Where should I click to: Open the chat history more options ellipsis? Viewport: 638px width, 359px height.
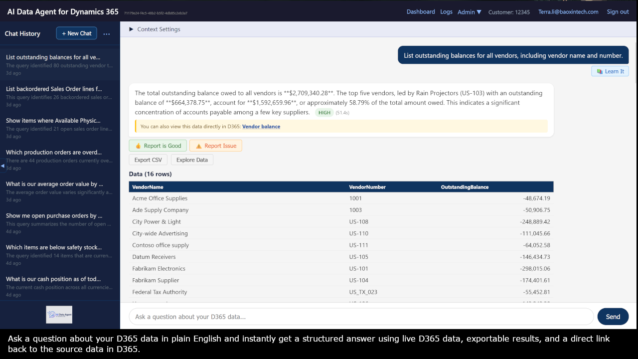107,34
